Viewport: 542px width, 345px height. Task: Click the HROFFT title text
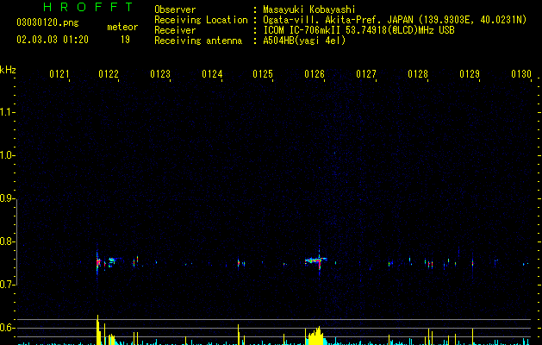(89, 7)
